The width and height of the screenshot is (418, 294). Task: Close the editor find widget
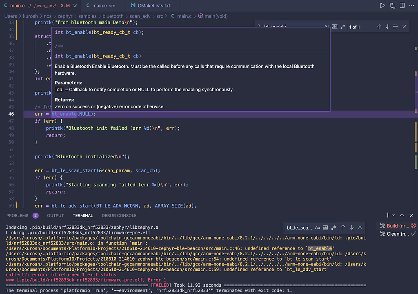(404, 27)
